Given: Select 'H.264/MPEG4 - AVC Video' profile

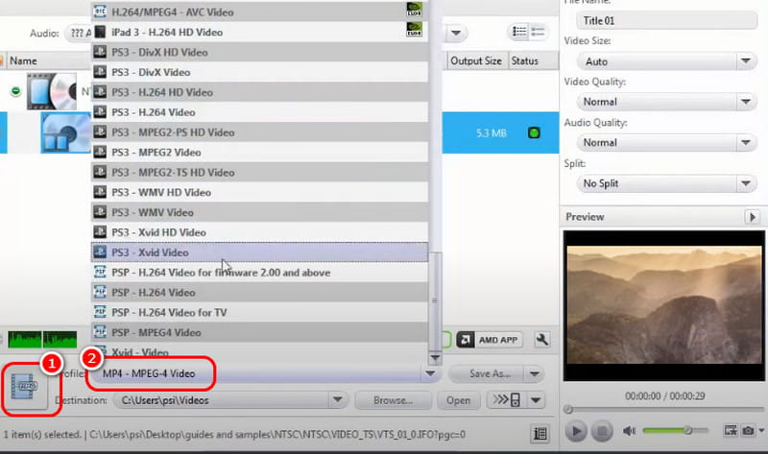Looking at the screenshot, I should 259,12.
